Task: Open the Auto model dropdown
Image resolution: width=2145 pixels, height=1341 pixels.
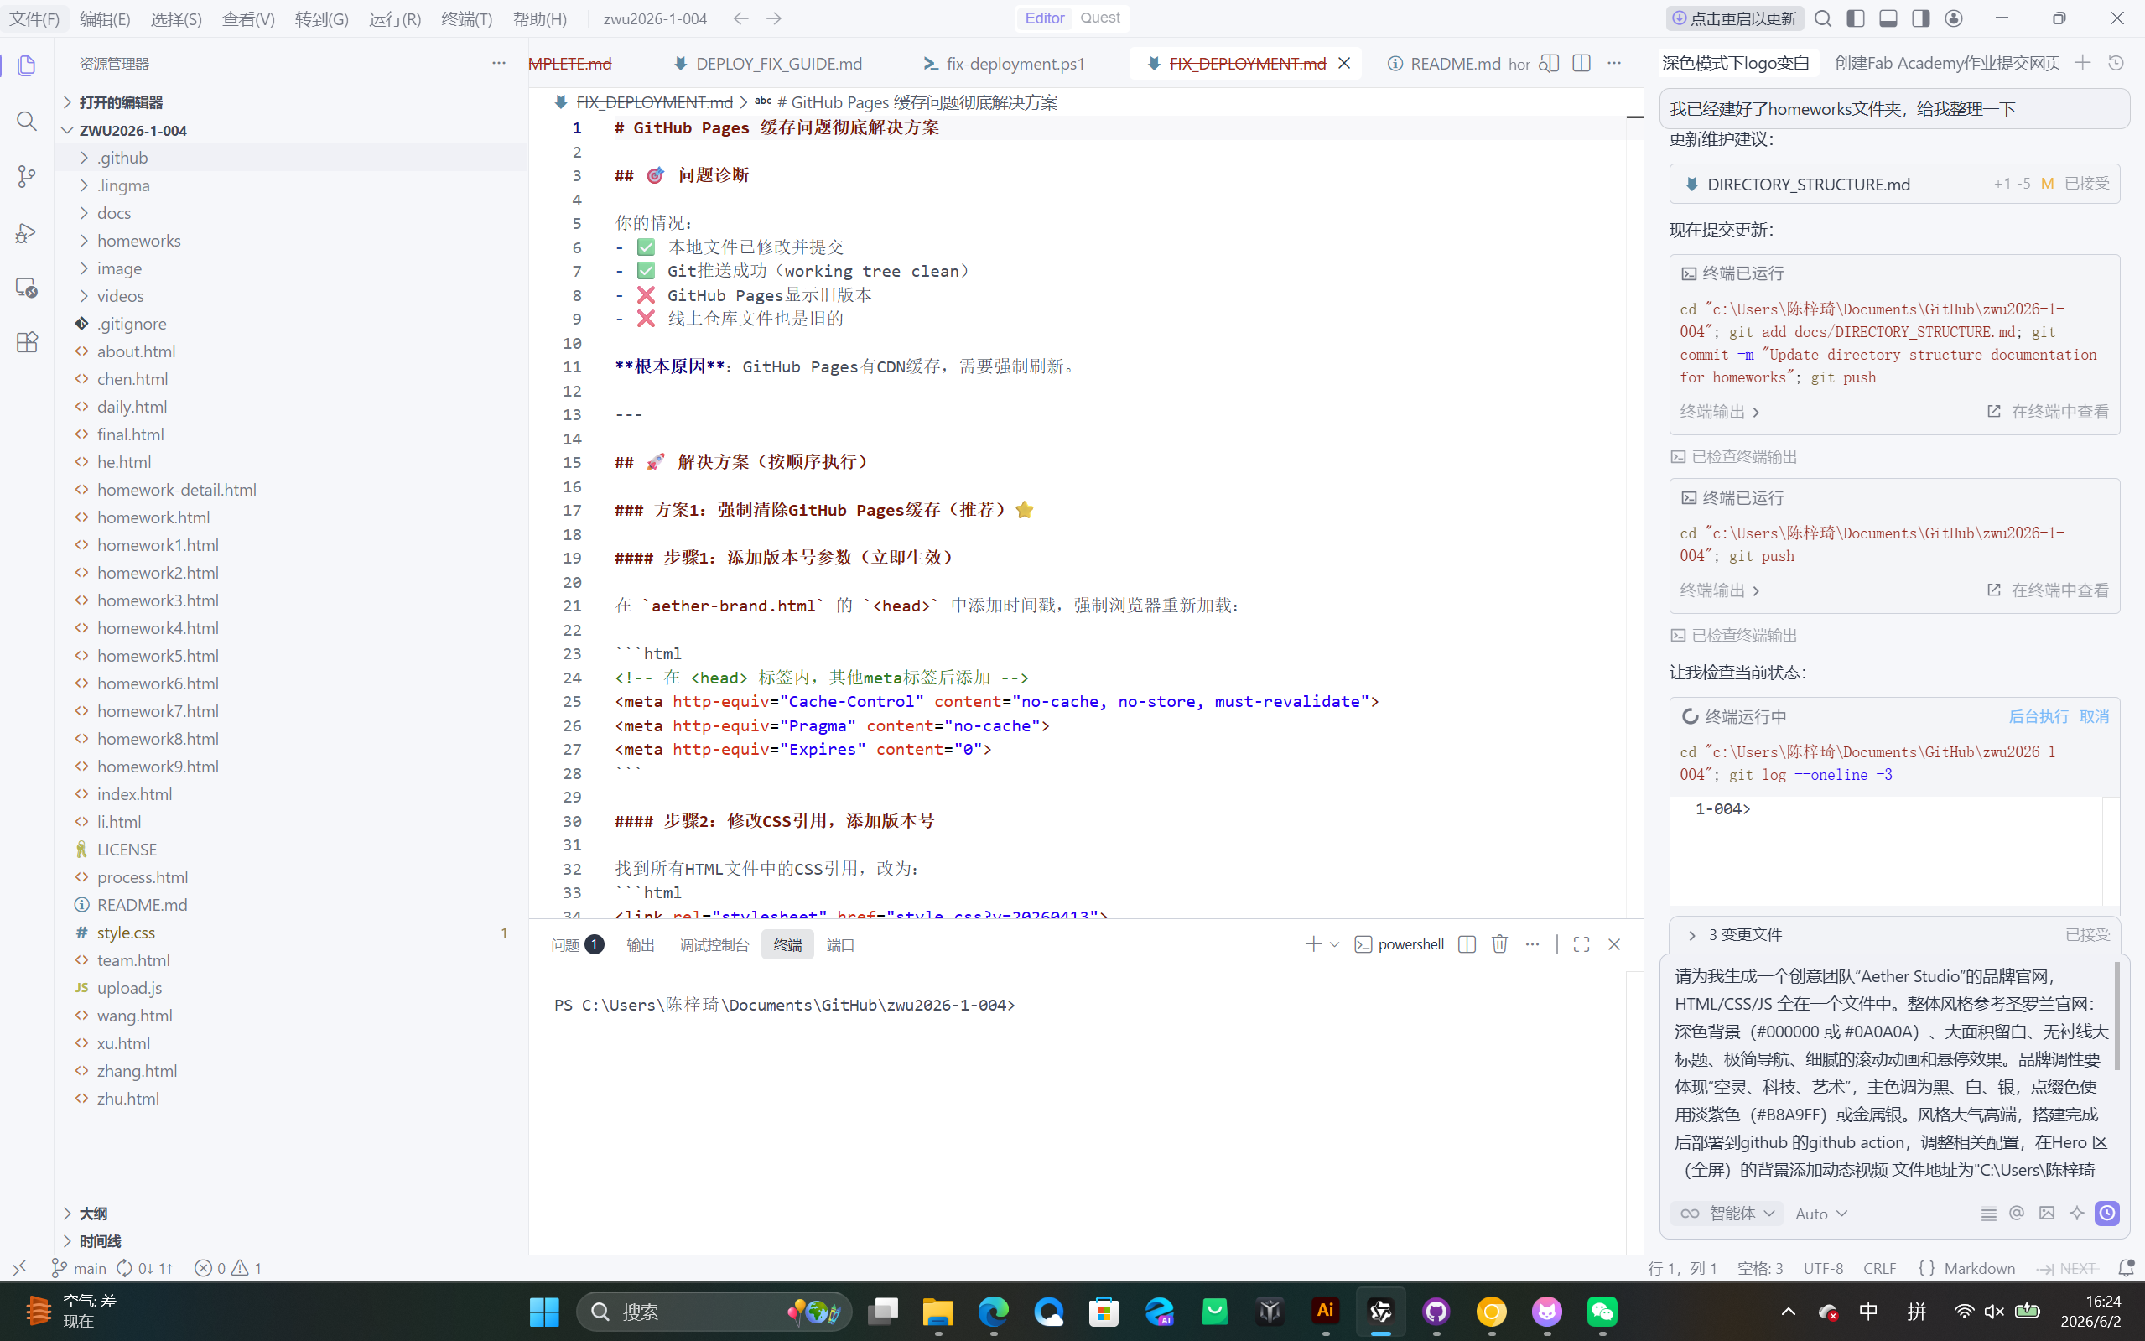Action: (1820, 1214)
